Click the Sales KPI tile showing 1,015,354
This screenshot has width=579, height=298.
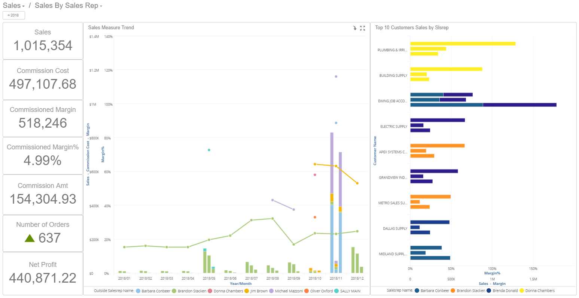[x=43, y=40]
